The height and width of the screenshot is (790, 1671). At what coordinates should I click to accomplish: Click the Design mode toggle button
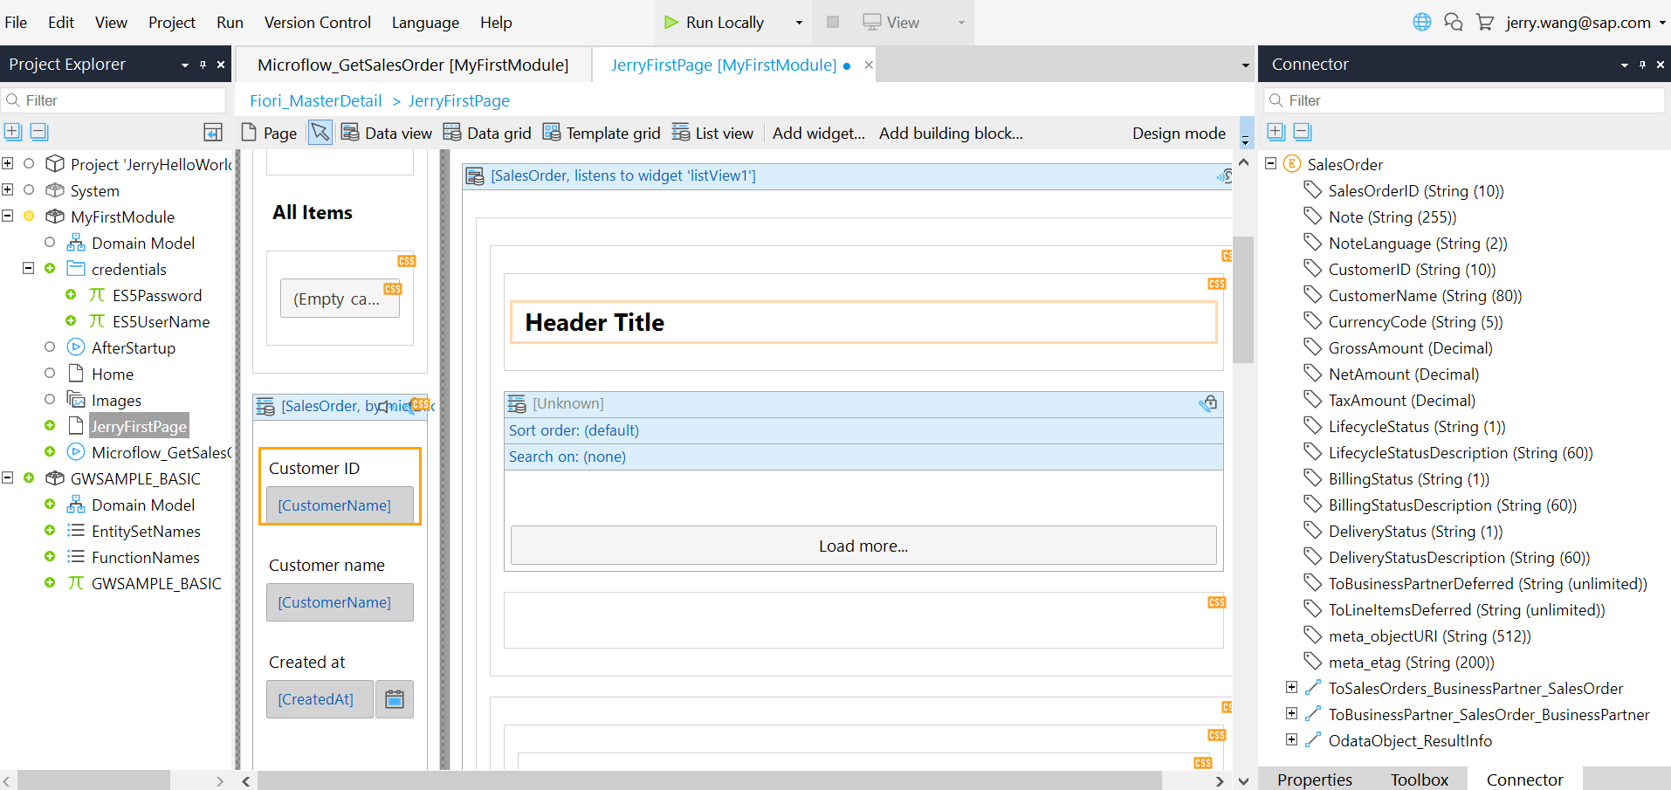click(1179, 133)
